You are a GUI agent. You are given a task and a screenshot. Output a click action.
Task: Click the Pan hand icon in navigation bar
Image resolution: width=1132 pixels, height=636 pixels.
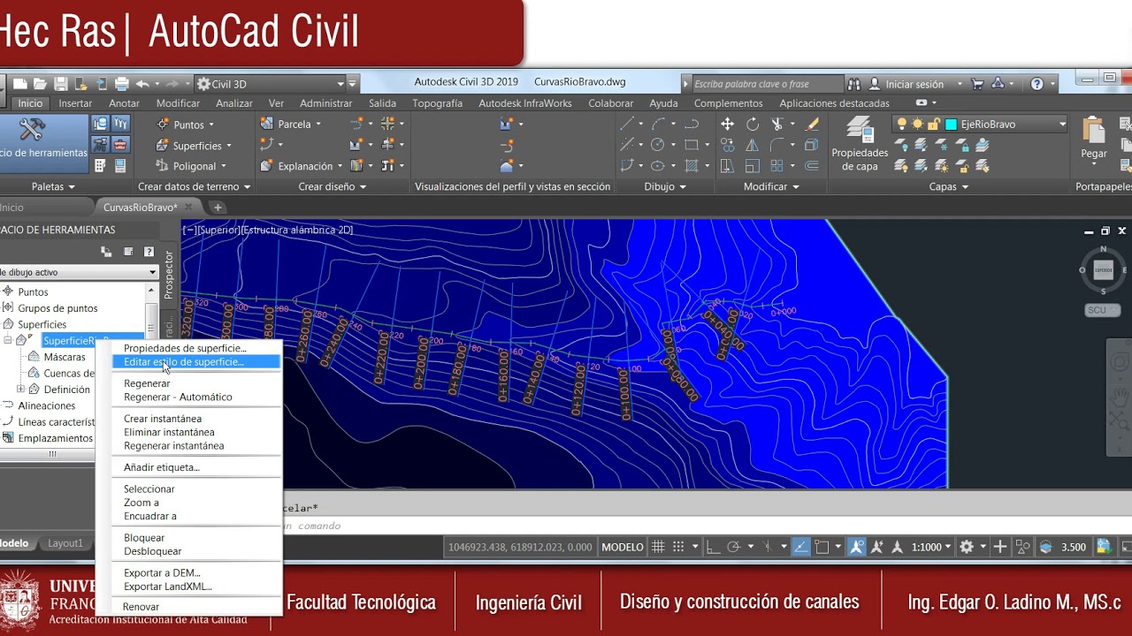(x=1119, y=395)
